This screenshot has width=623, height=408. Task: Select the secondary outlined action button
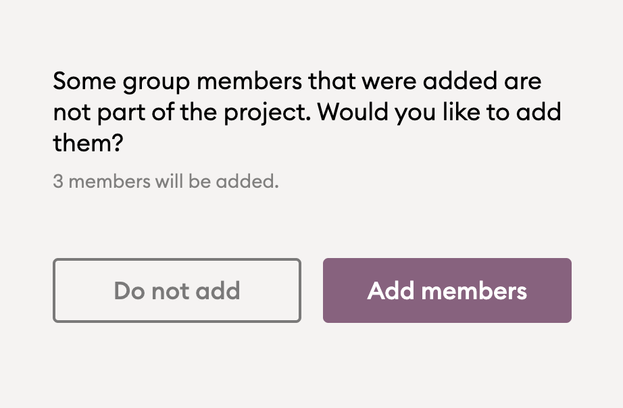click(176, 290)
